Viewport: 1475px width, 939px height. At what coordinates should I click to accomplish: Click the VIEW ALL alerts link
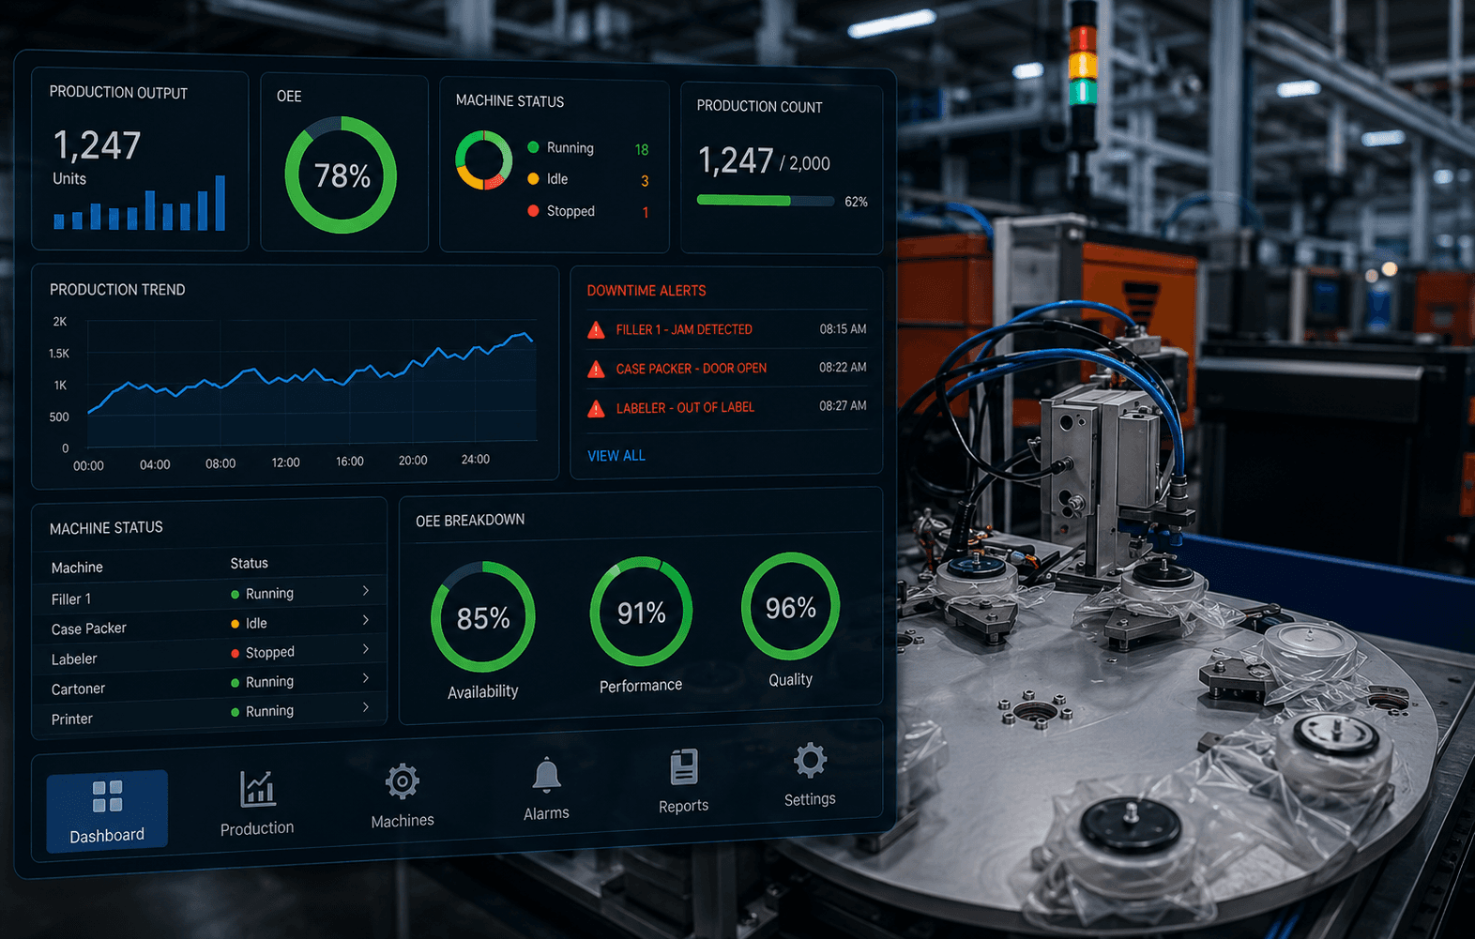coord(616,456)
